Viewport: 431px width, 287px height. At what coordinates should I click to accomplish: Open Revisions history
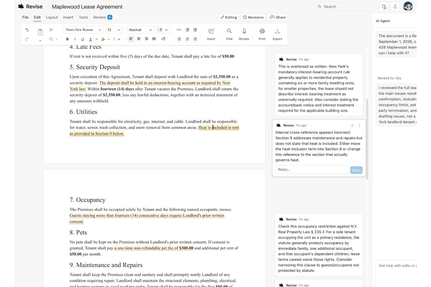[x=253, y=17]
